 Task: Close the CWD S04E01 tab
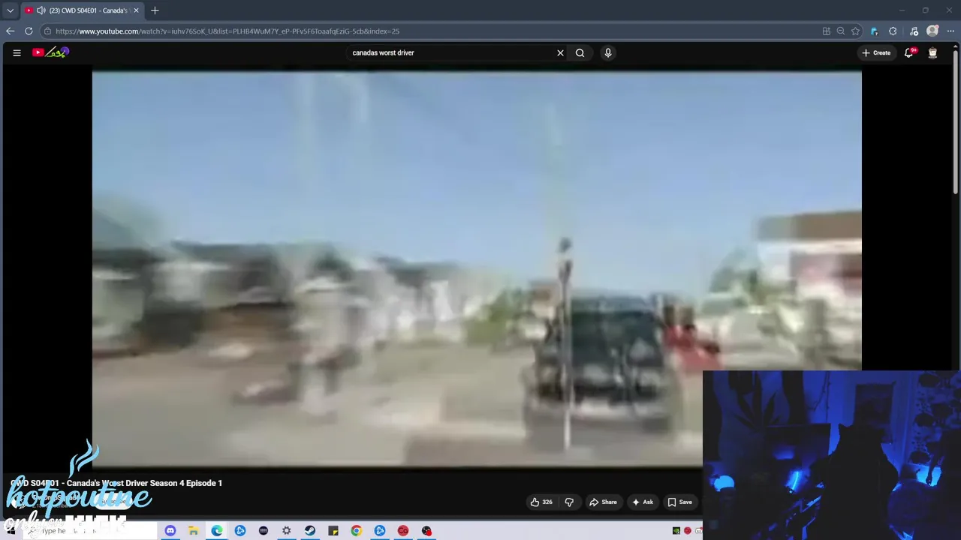tap(136, 10)
